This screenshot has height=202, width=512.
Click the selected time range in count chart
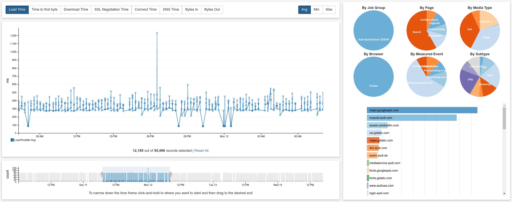tap(136, 174)
